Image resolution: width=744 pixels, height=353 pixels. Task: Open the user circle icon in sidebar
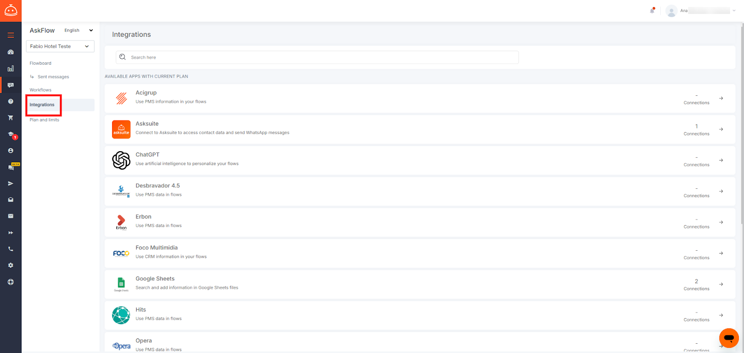click(11, 151)
